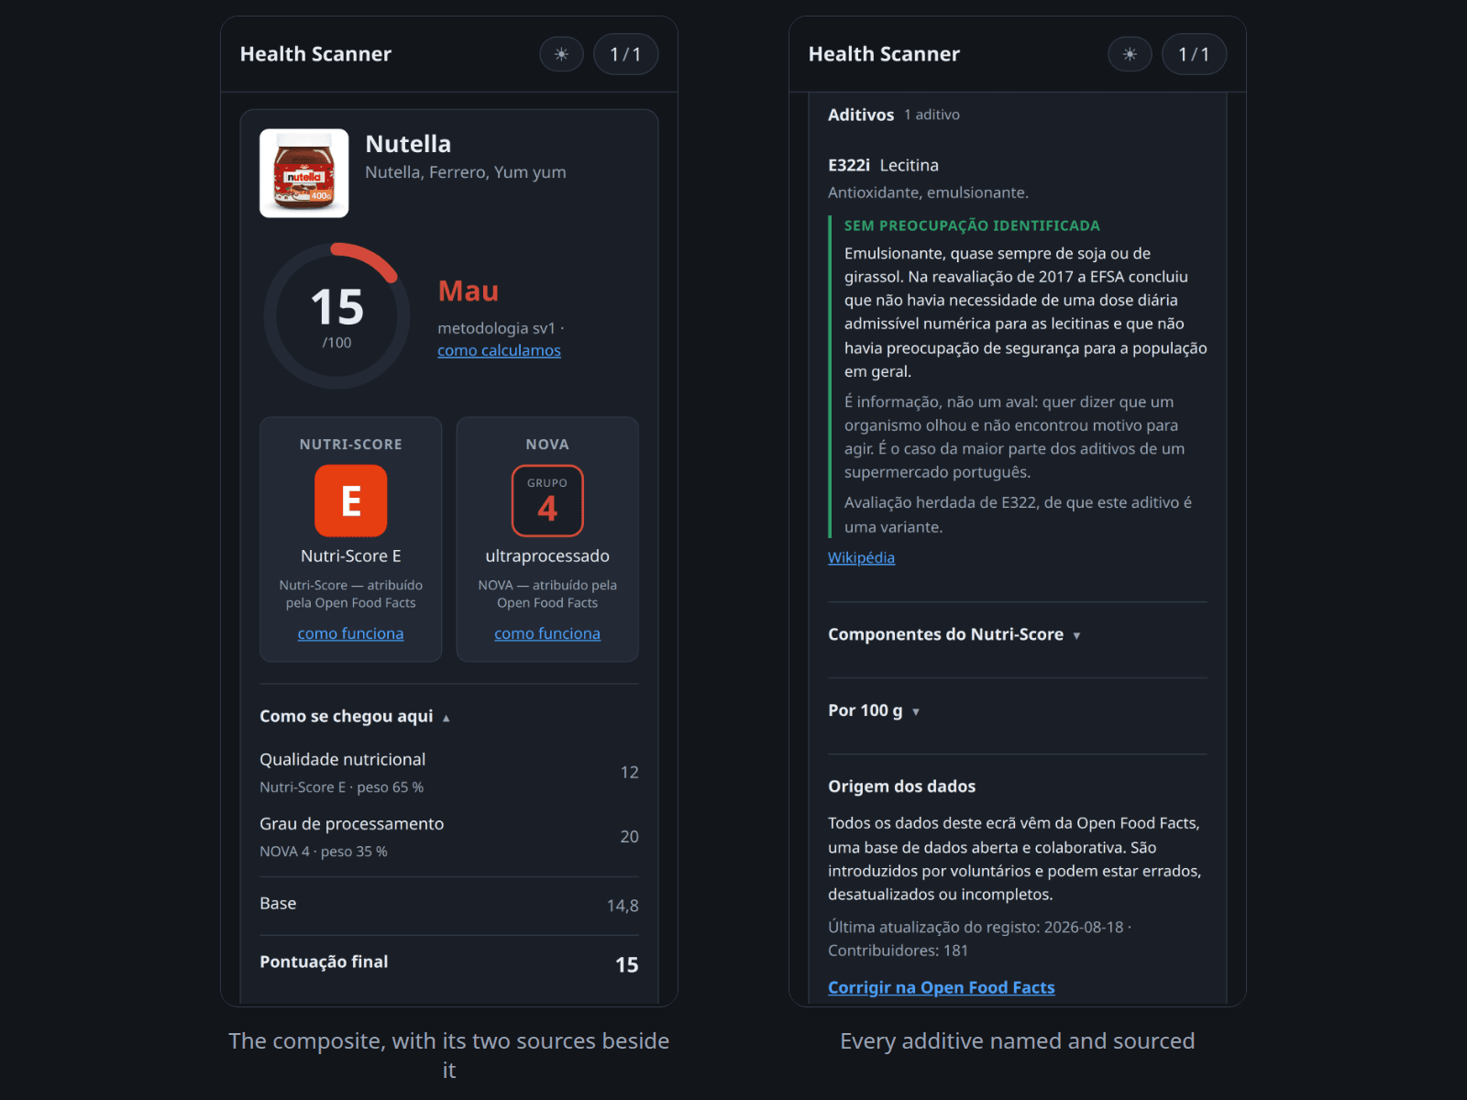Expand the 'Por 100 g' section
Screen dimensions: 1467x1100
(x=873, y=710)
